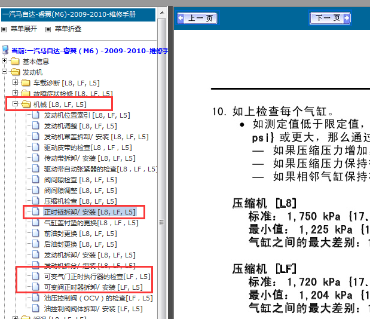This screenshot has width=370, height=319.
Task: Click the 上一页 previous page button
Action: tap(198, 18)
